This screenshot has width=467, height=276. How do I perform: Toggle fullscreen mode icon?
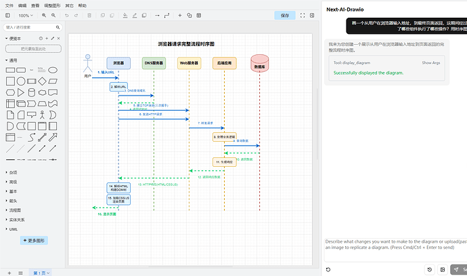coord(303,15)
